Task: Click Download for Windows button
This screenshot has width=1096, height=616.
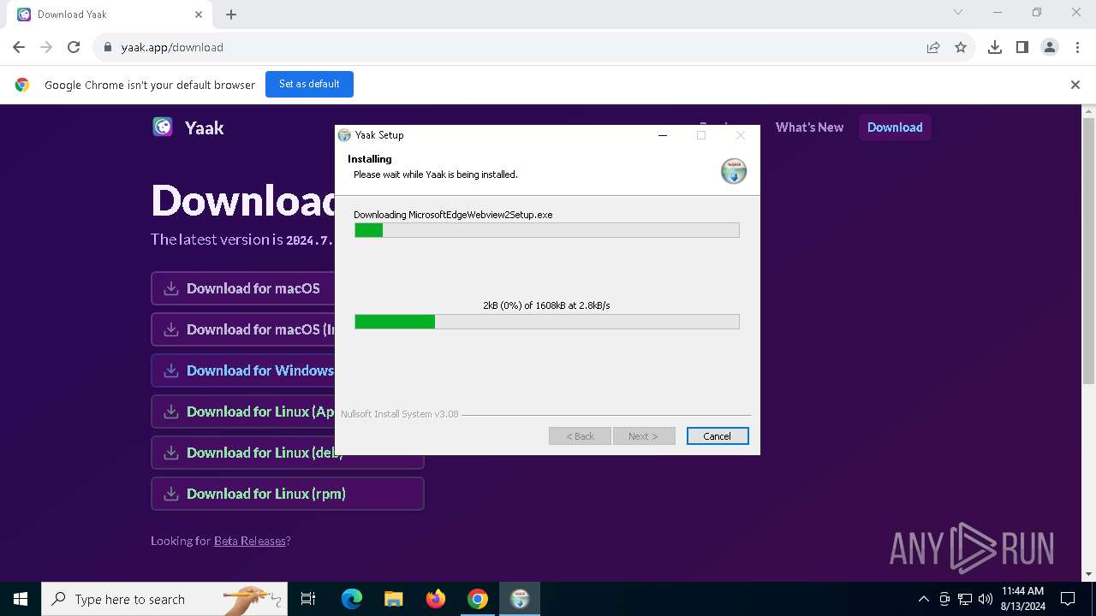Action: 243,370
